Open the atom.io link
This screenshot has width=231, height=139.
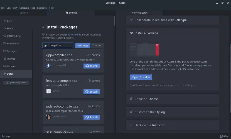click(77, 34)
